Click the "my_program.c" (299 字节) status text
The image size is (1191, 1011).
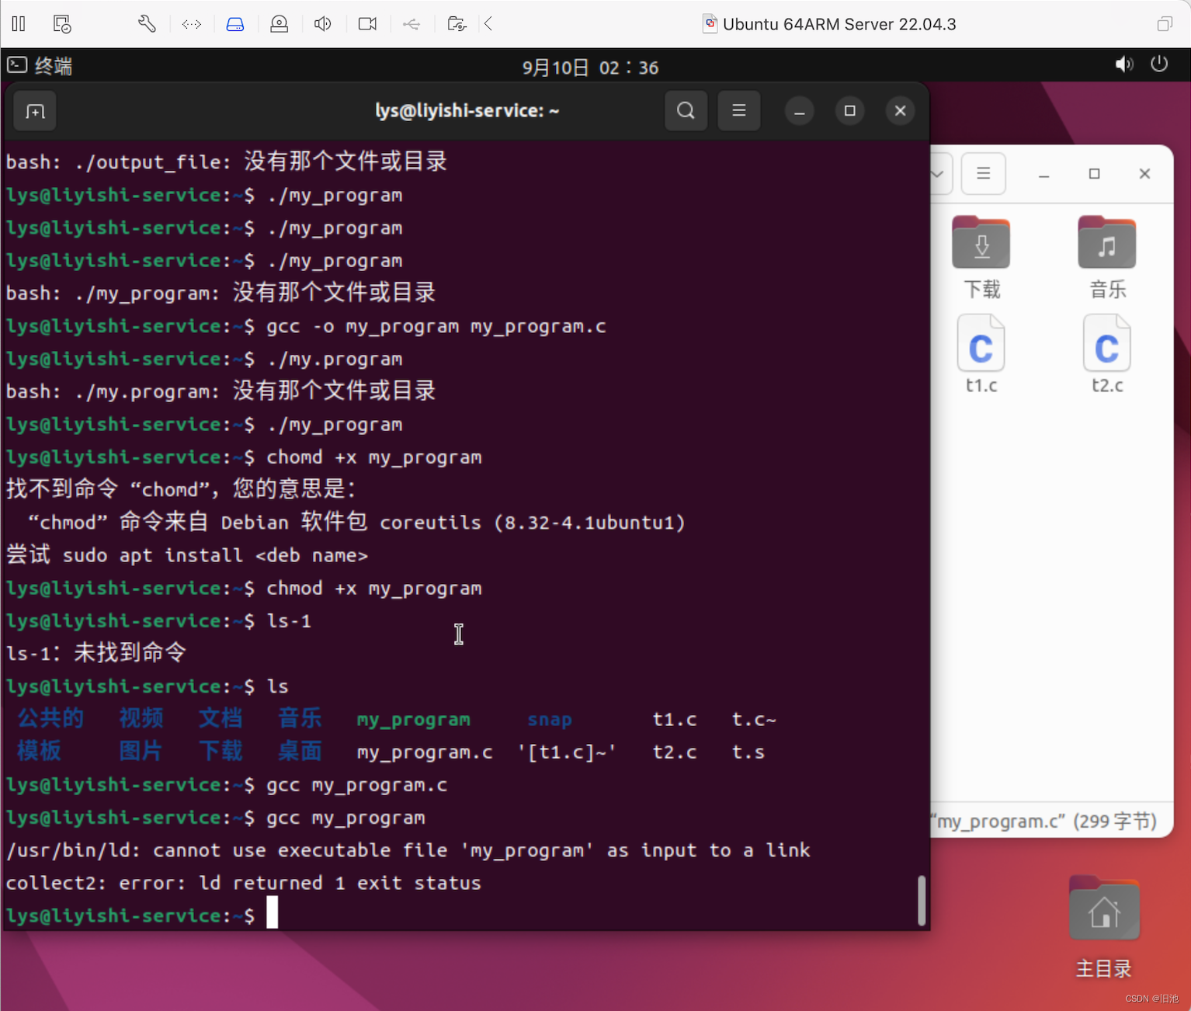point(1044,821)
